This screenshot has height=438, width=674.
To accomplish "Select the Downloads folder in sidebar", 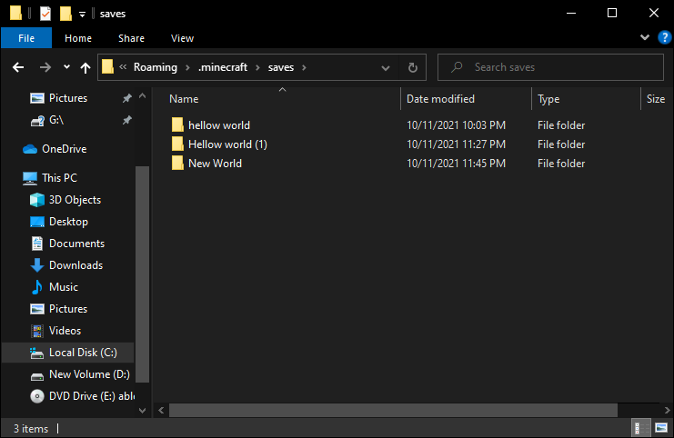I will [x=75, y=265].
